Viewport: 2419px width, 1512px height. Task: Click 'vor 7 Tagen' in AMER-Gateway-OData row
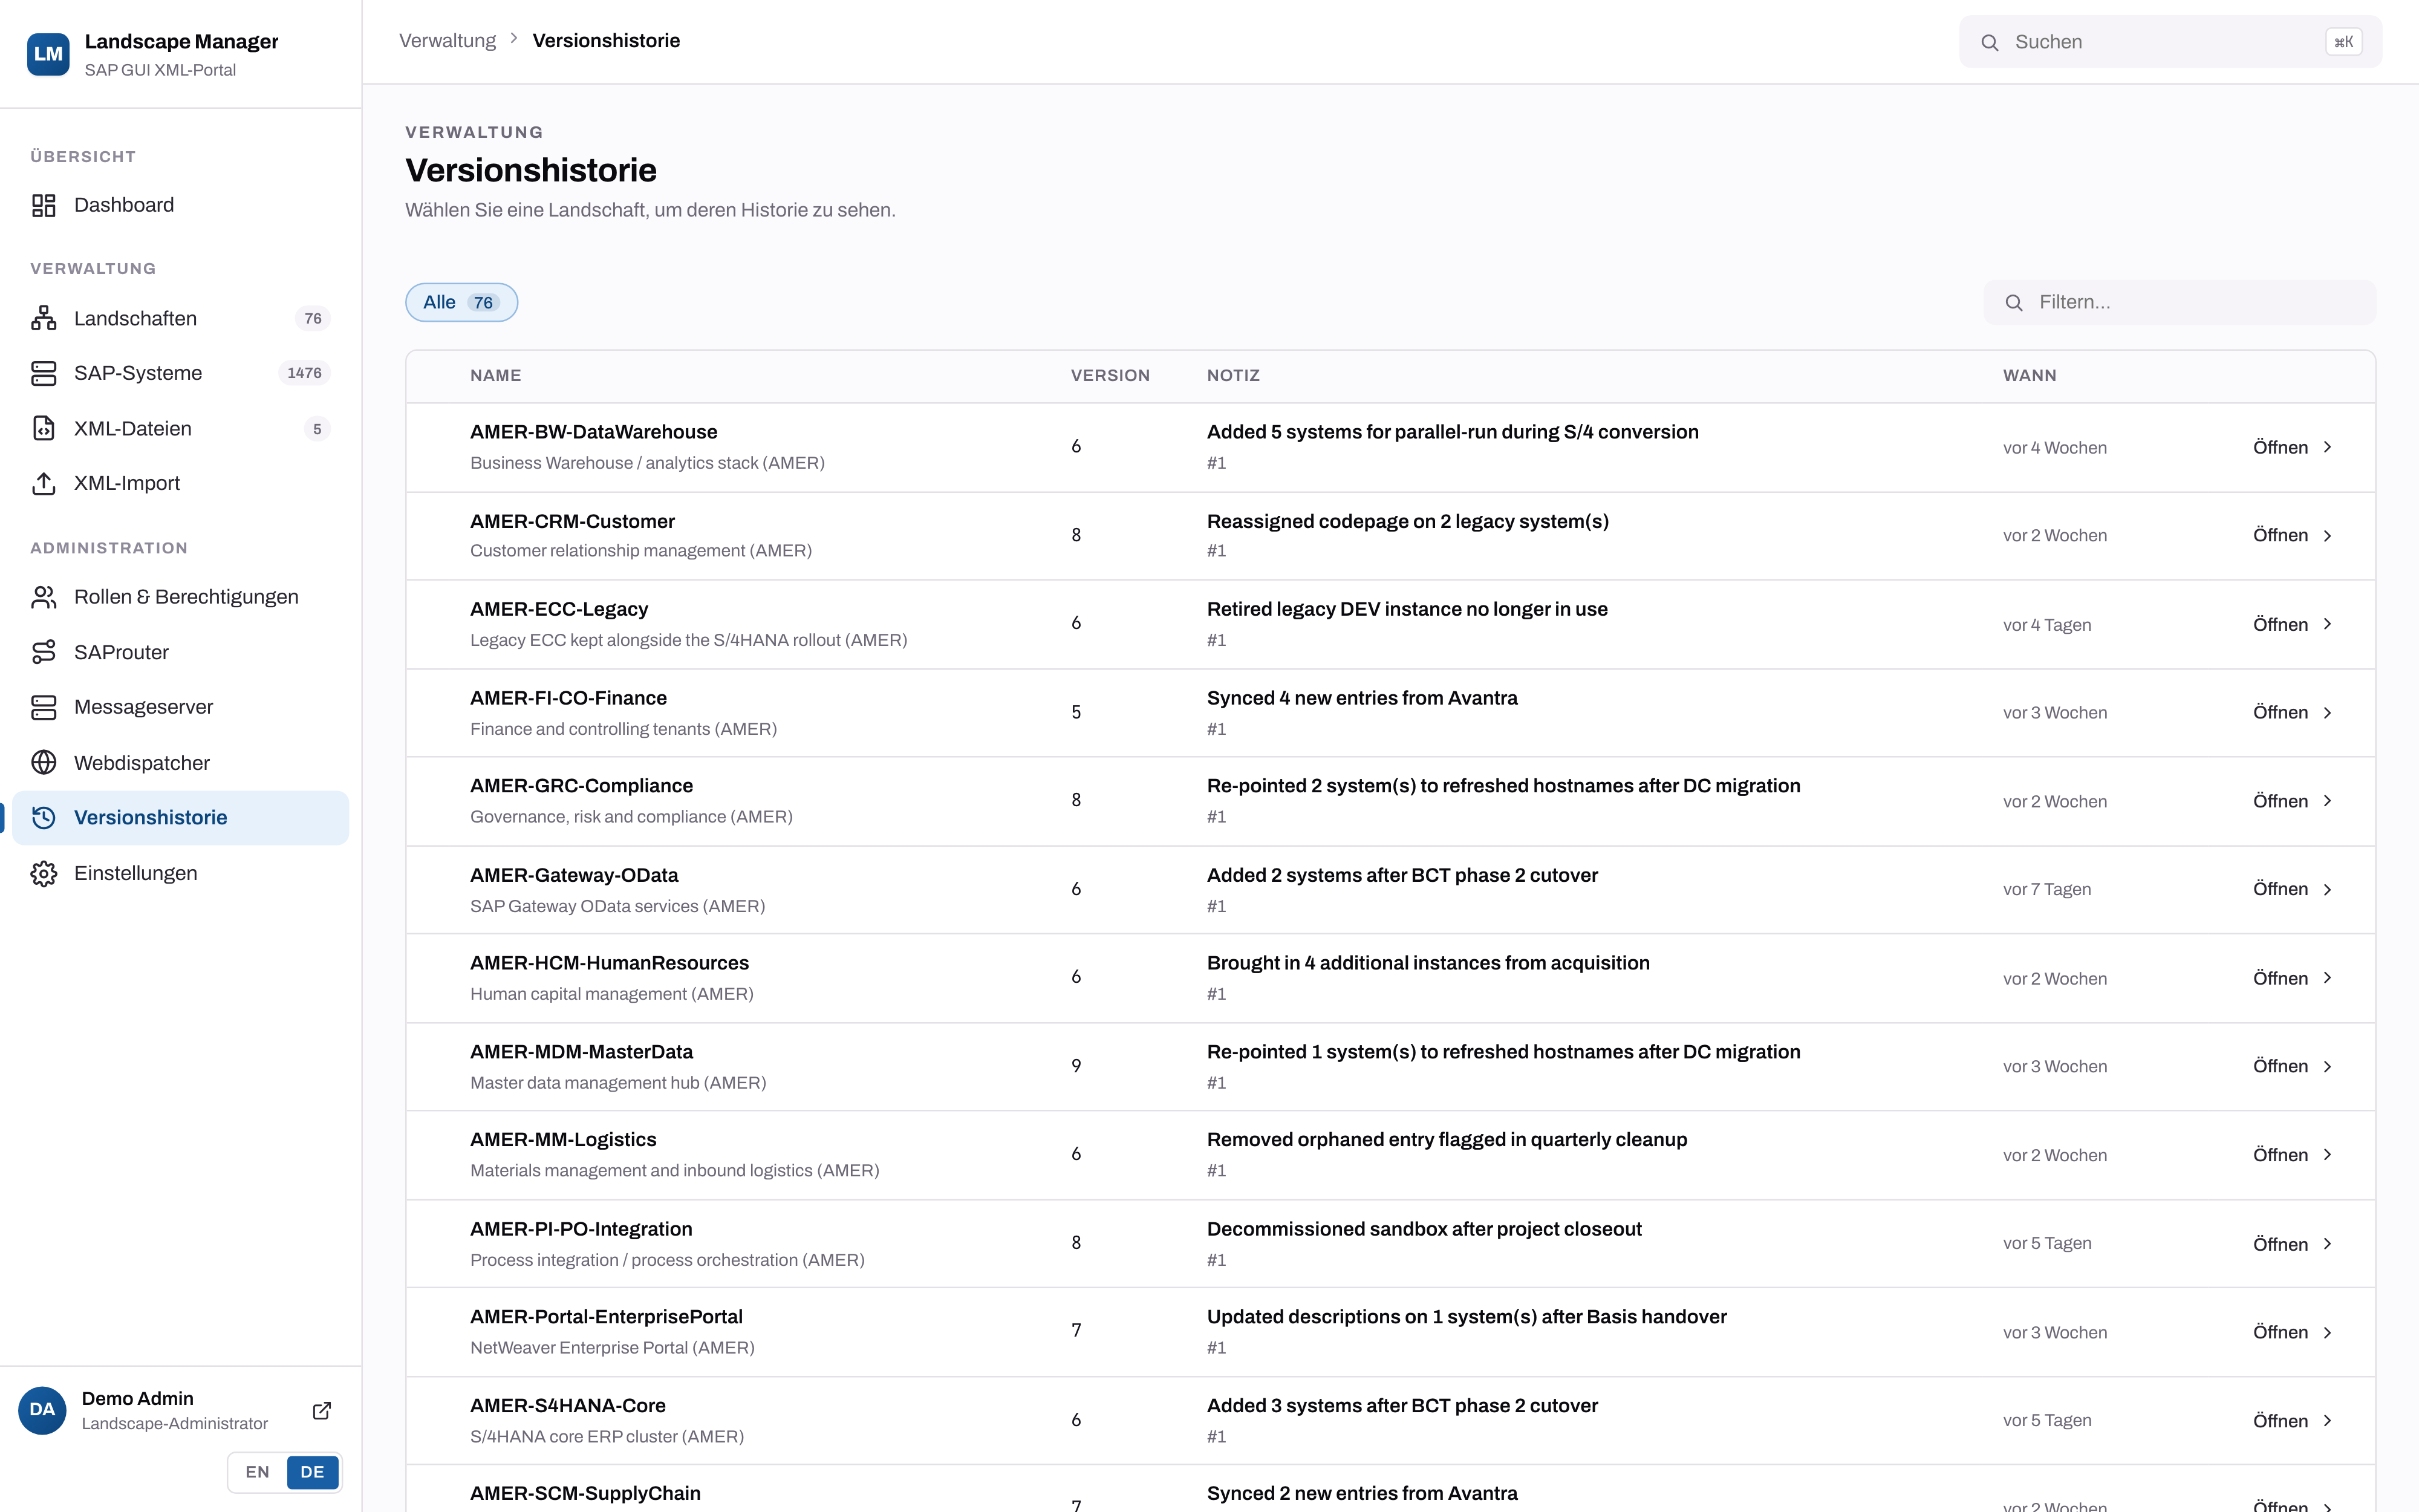point(2046,889)
